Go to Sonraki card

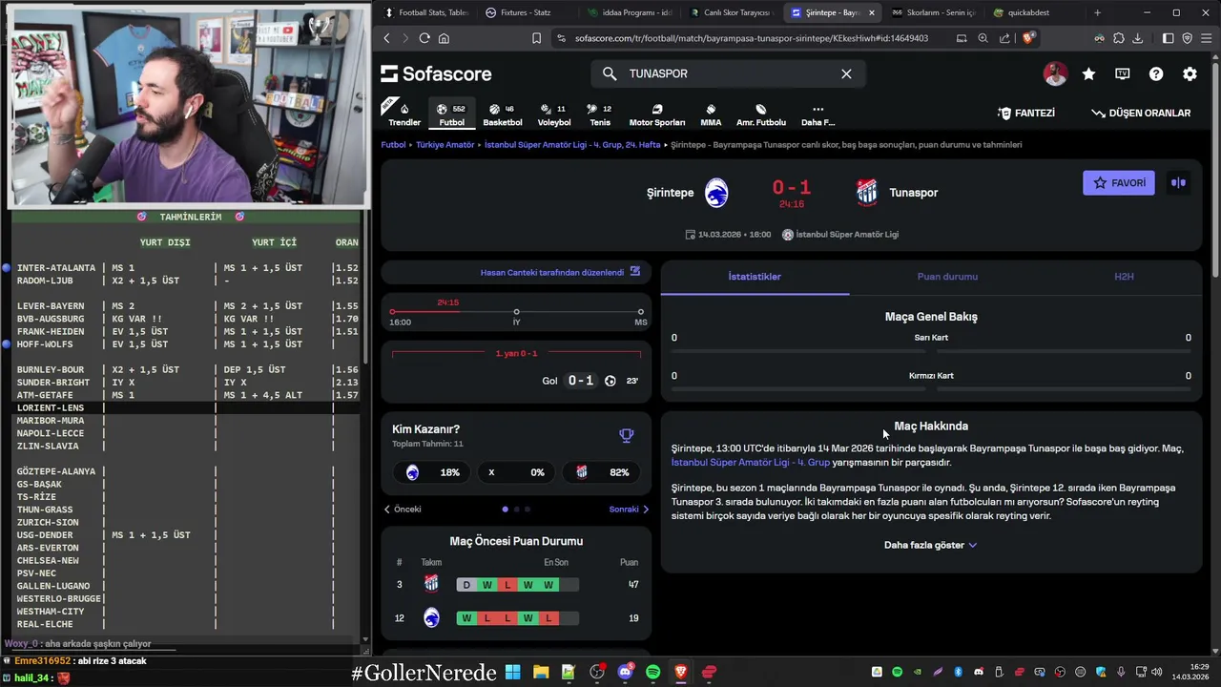(629, 510)
